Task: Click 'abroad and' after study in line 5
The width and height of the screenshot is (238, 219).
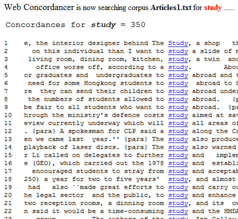Action: click(x=212, y=75)
